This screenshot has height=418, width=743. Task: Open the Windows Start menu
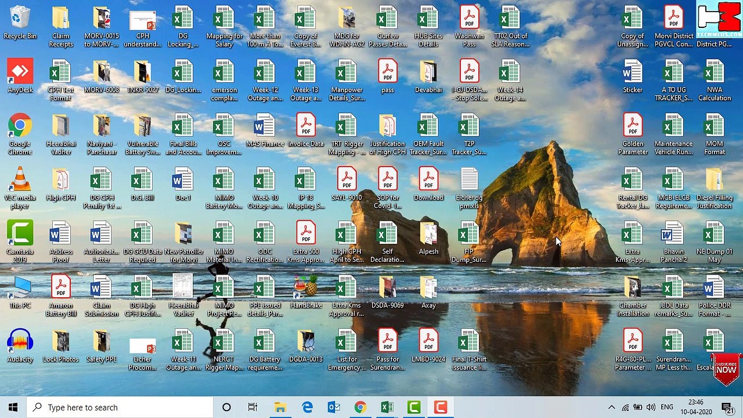pos(13,408)
